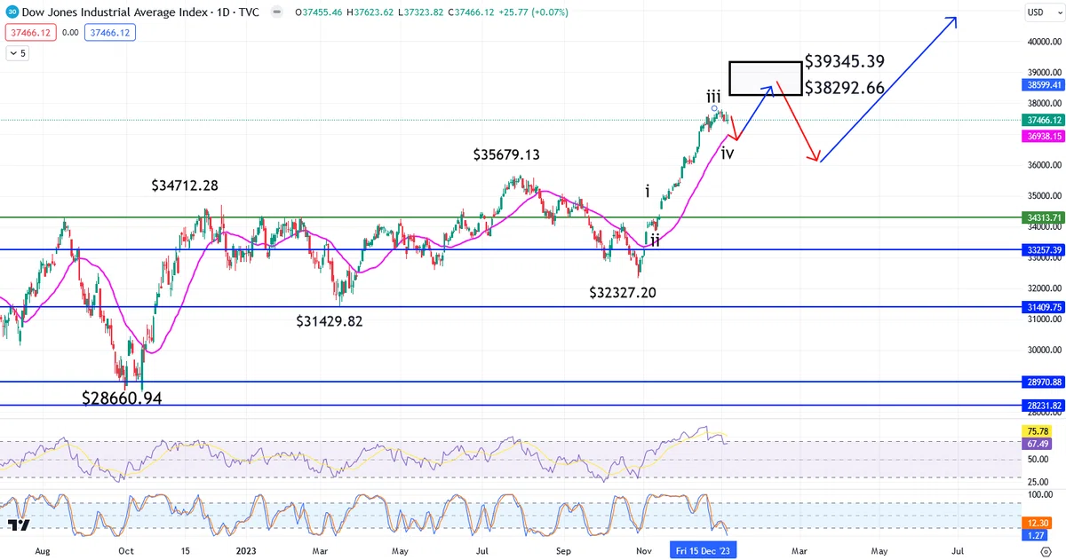This screenshot has width=1066, height=560.
Task: Select the wave iv label
Action: 727,154
